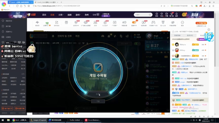Open the Windows Start button
219x123 pixels.
(2, 120)
